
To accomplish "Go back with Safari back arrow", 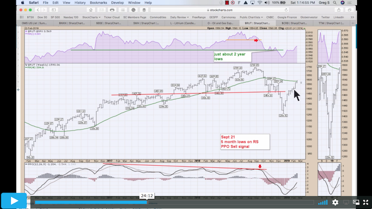I will 38,10.
